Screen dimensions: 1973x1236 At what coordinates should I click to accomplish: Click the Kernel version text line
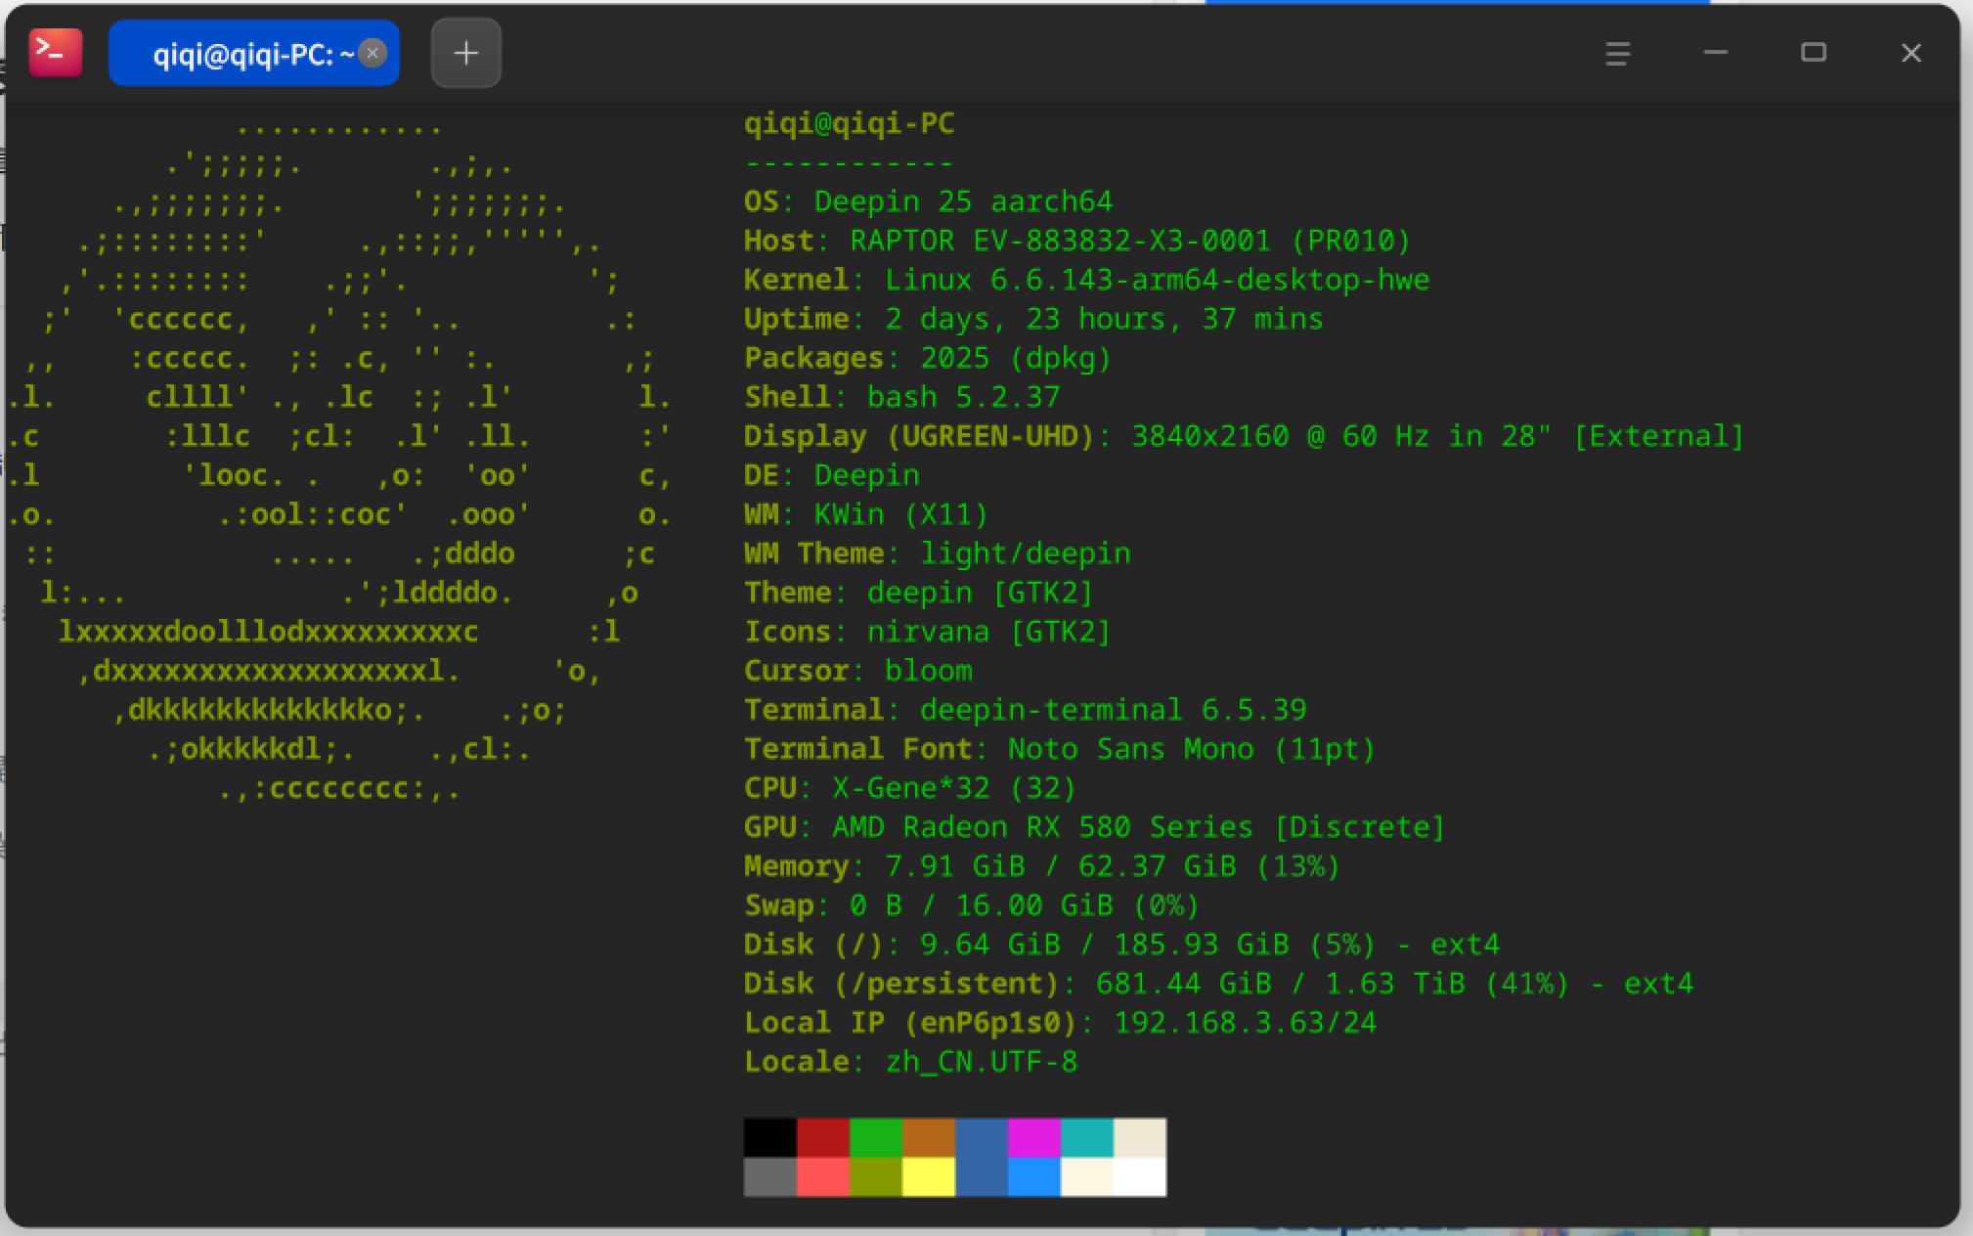[x=1086, y=280]
